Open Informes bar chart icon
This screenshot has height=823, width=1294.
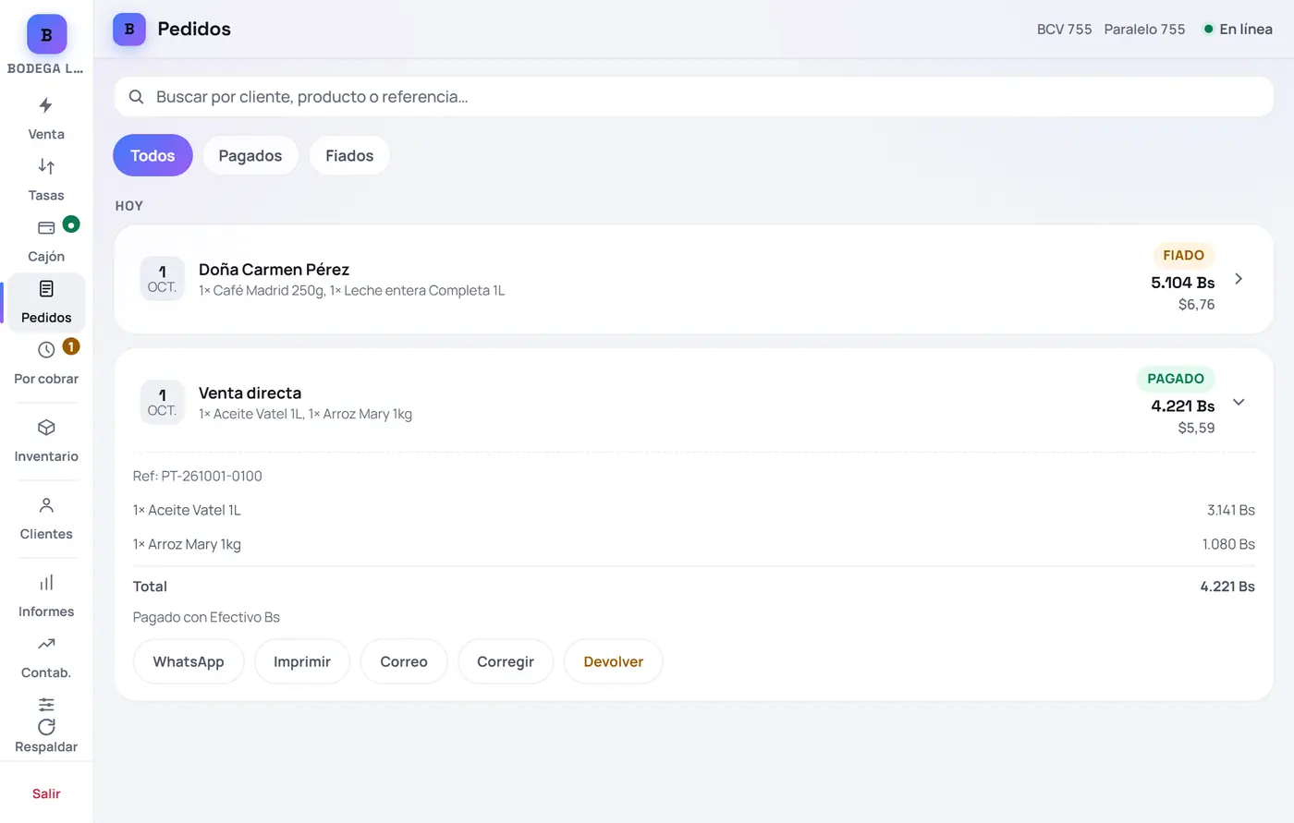pyautogui.click(x=46, y=583)
